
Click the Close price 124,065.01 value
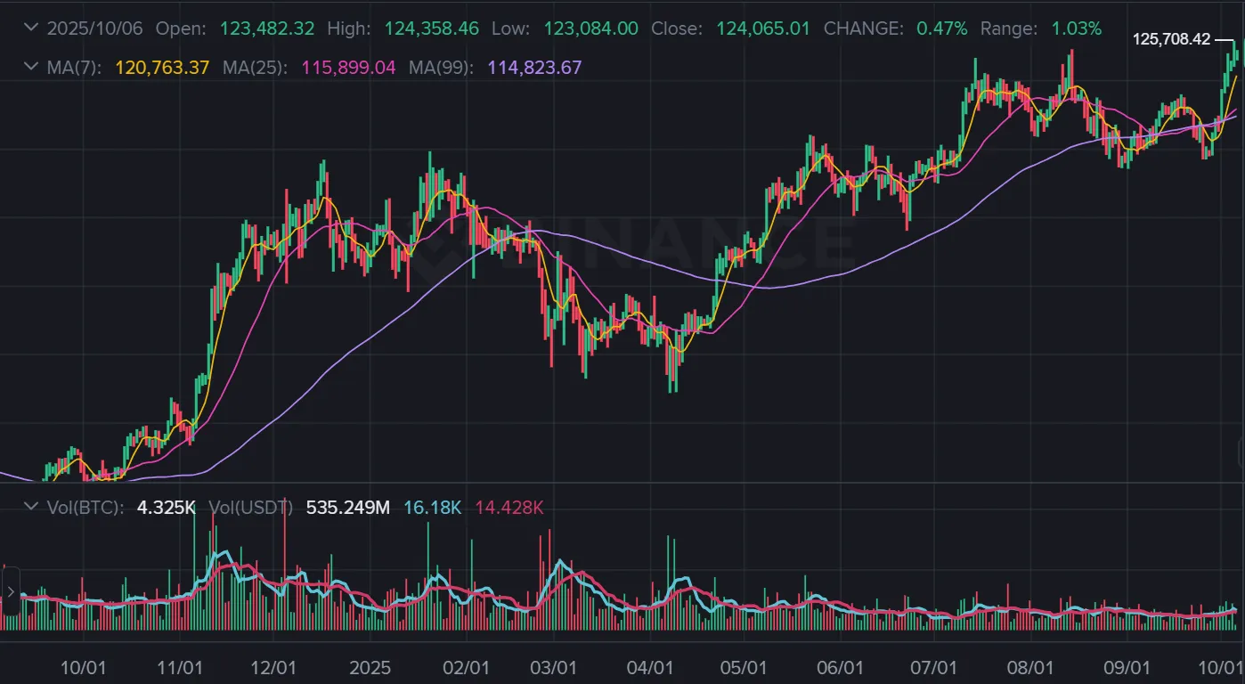[x=763, y=28]
